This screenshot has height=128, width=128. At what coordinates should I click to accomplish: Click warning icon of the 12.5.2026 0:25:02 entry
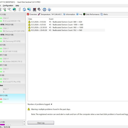click(x=29, y=25)
